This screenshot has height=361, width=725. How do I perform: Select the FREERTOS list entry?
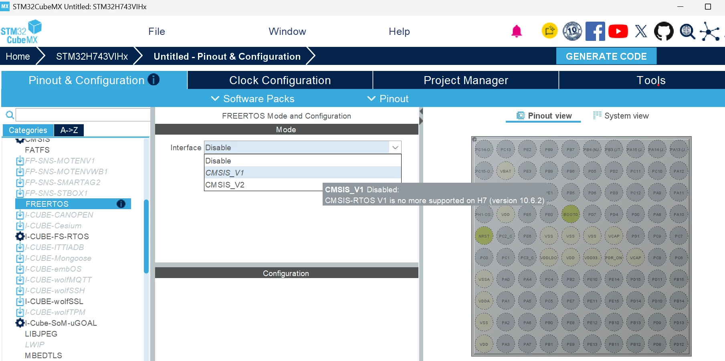73,204
